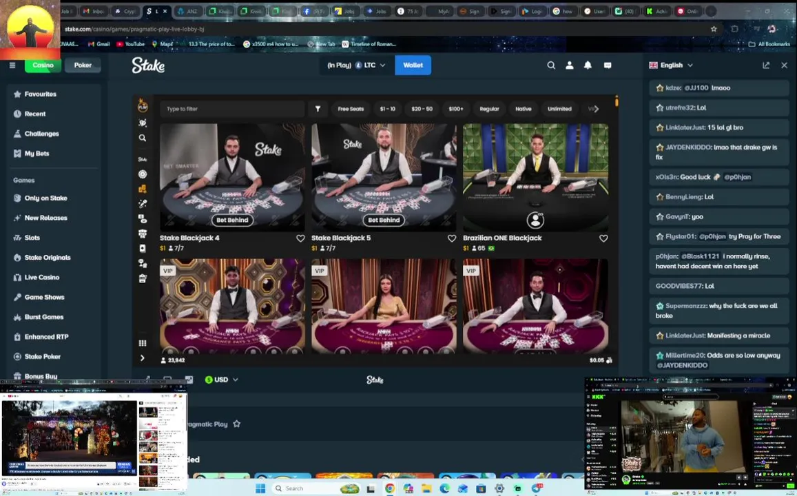The image size is (797, 496).
Task: Click Bet Behind on Stake Blackjack 4
Action: pos(232,220)
